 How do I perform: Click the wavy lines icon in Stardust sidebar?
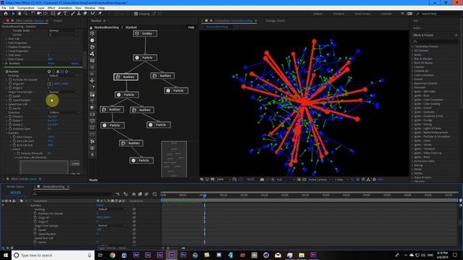click(x=93, y=61)
